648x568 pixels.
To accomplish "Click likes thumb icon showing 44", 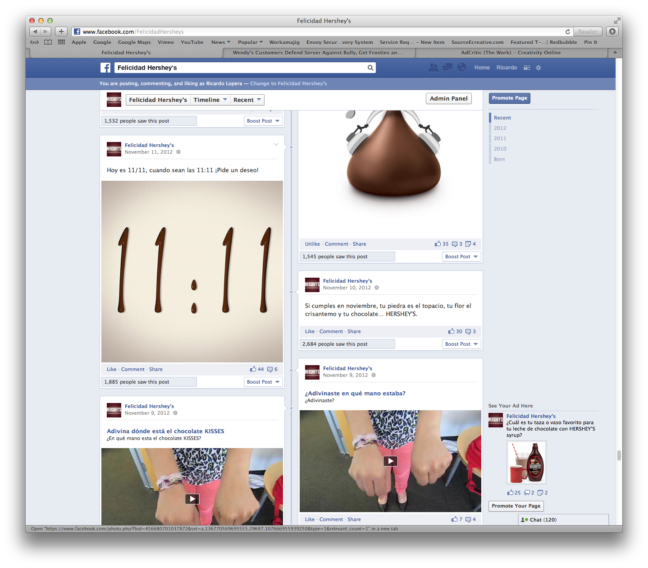I will click(253, 369).
